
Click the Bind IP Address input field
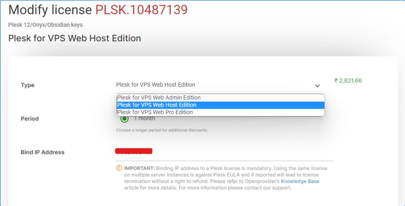(x=224, y=153)
